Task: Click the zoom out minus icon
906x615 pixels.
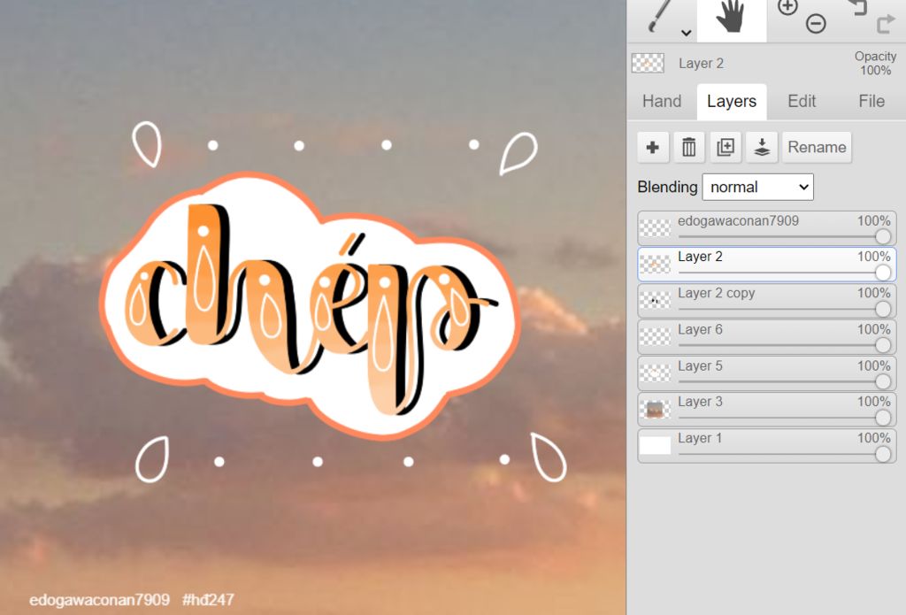Action: (x=816, y=24)
